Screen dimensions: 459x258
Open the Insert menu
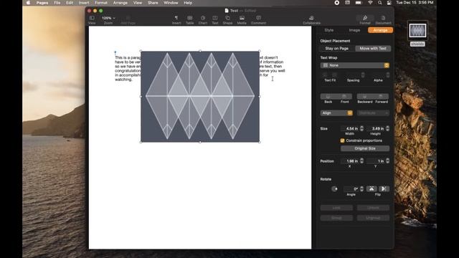pyautogui.click(x=84, y=3)
